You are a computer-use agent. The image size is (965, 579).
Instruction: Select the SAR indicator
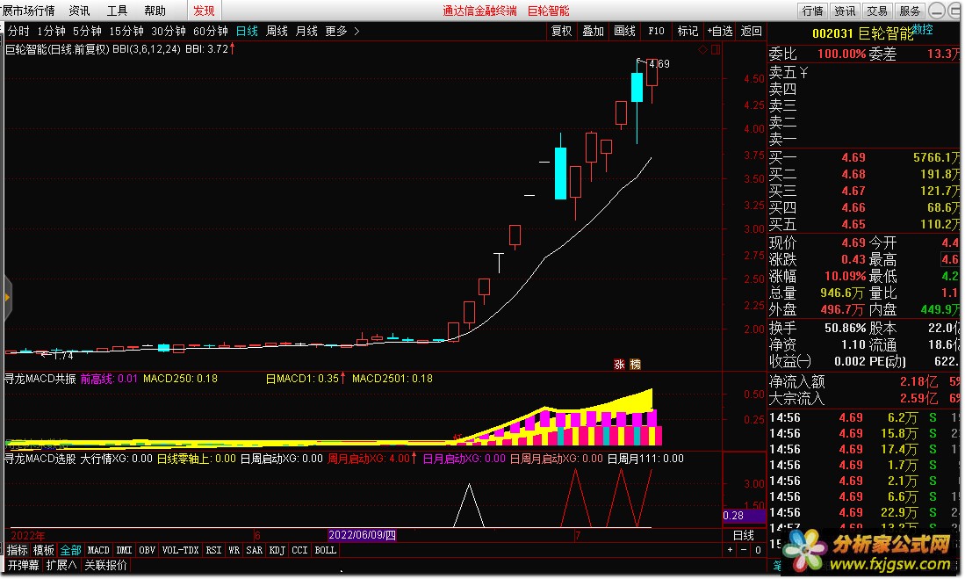254,550
